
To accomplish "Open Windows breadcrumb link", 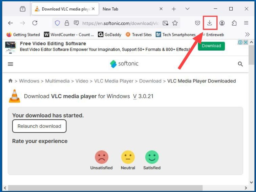I will pyautogui.click(x=29, y=81).
